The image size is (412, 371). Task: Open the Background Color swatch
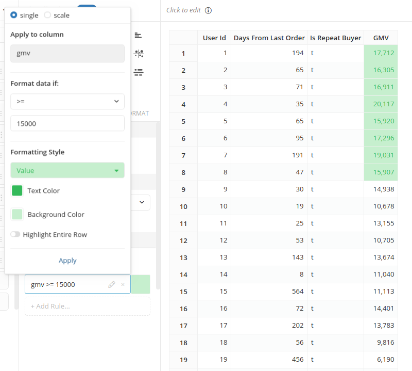click(x=17, y=215)
